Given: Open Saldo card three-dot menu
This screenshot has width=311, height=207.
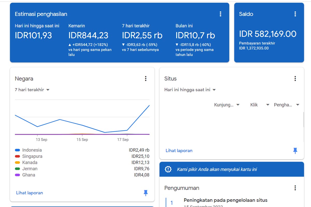Looking at the screenshot, I should [295, 14].
